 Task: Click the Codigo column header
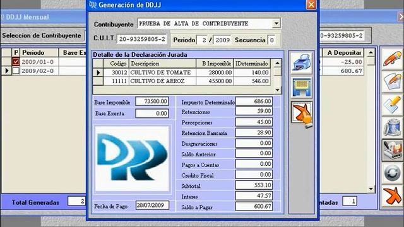point(116,64)
